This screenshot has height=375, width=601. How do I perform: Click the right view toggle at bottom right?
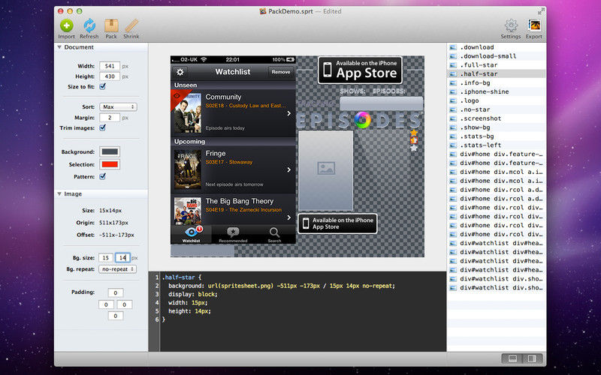coord(530,358)
